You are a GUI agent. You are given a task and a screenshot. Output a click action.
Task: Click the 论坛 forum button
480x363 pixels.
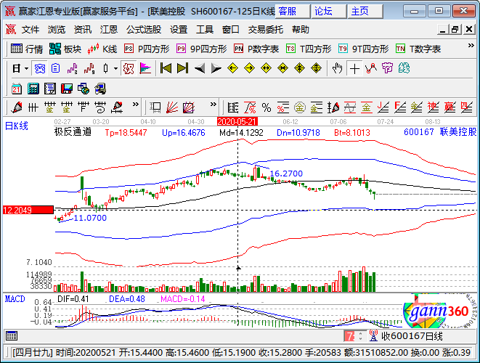click(328, 12)
